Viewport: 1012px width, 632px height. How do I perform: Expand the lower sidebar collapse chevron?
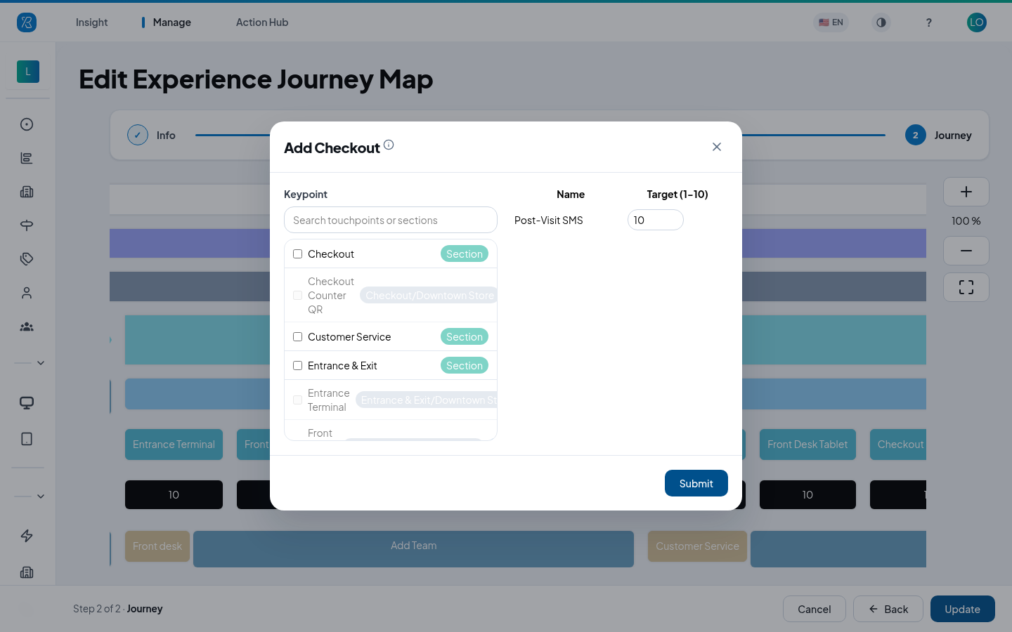(41, 496)
